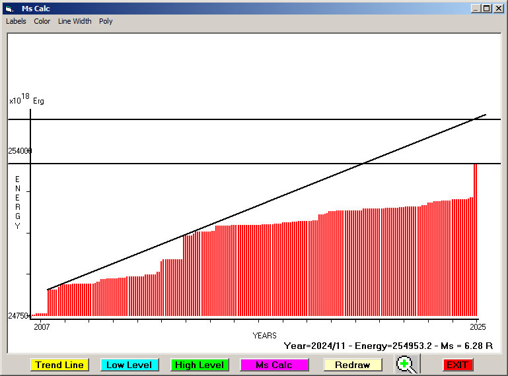
Task: Open the Color menu
Action: (42, 21)
